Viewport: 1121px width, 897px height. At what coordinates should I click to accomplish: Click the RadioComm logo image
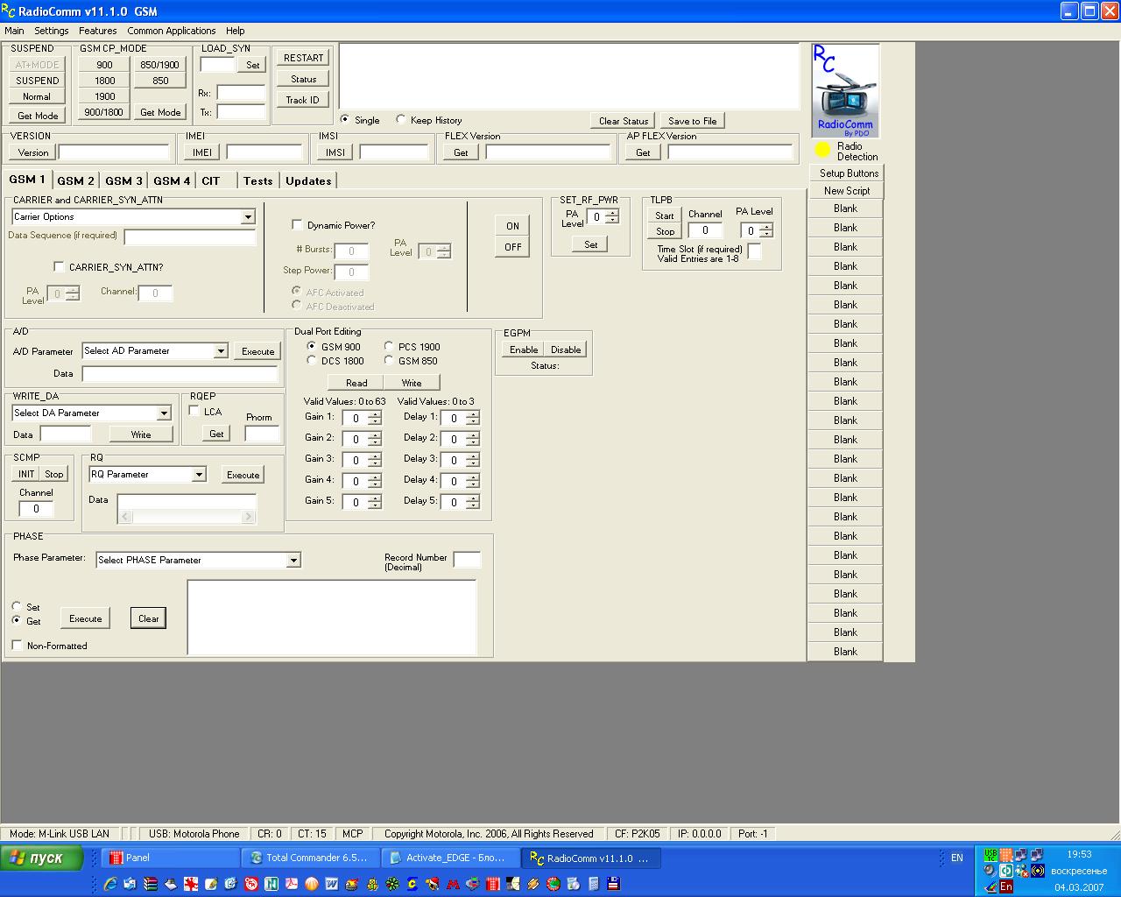point(845,90)
